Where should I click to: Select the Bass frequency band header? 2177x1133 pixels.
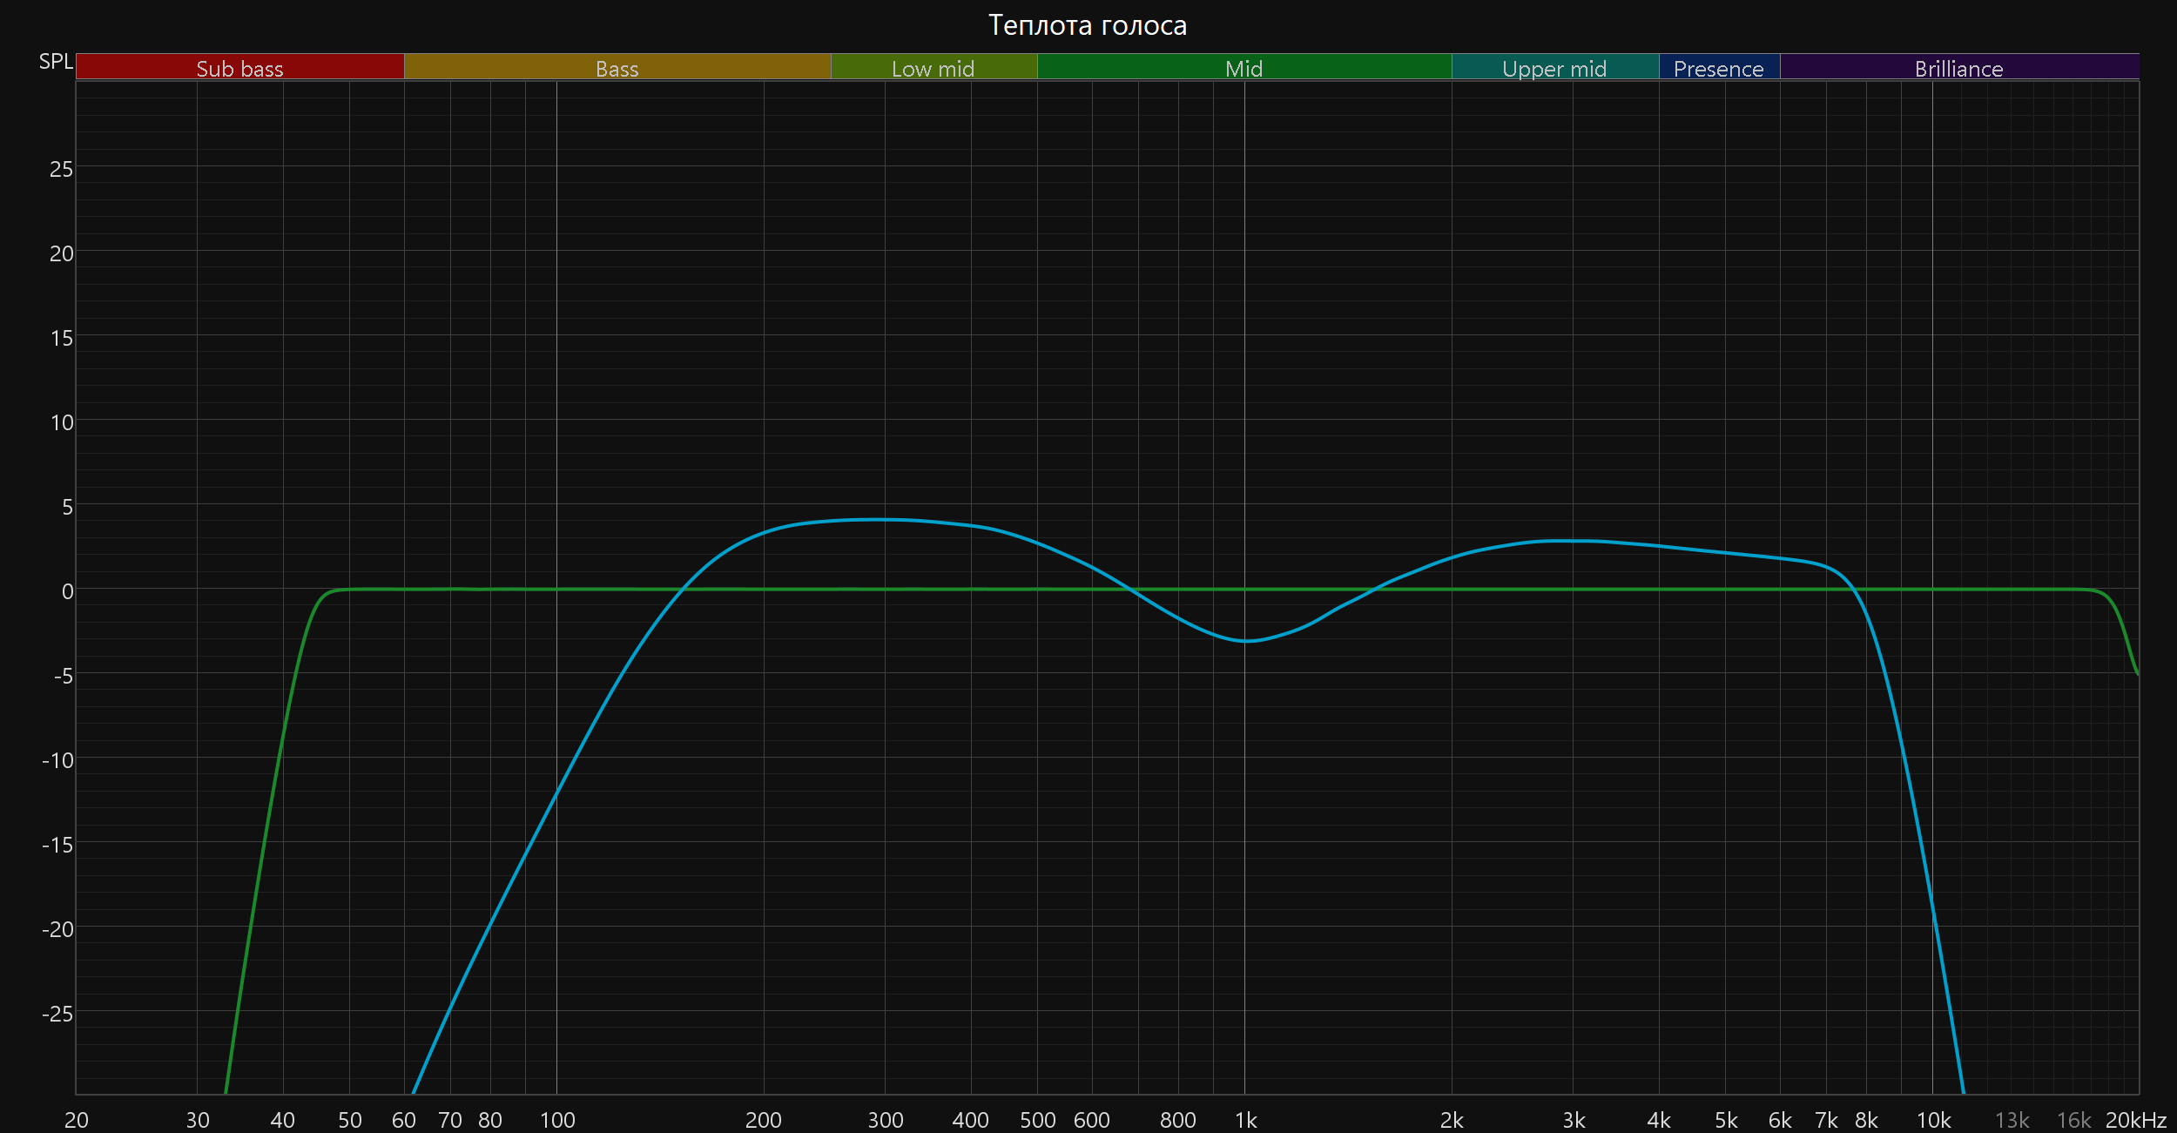(x=617, y=68)
